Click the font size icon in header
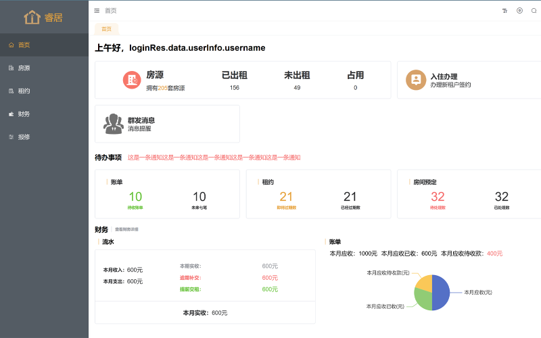The image size is (541, 338). pos(504,11)
